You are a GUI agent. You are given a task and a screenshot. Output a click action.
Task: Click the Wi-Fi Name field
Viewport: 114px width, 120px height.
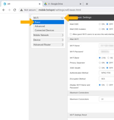point(106,46)
